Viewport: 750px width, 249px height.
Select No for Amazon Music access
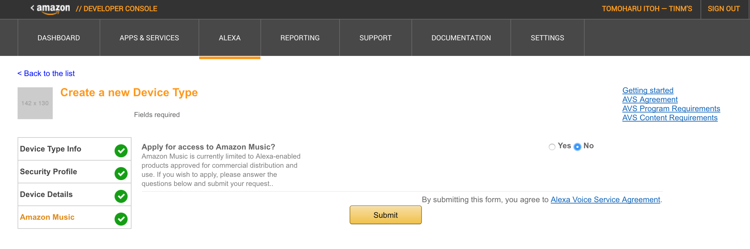click(577, 147)
